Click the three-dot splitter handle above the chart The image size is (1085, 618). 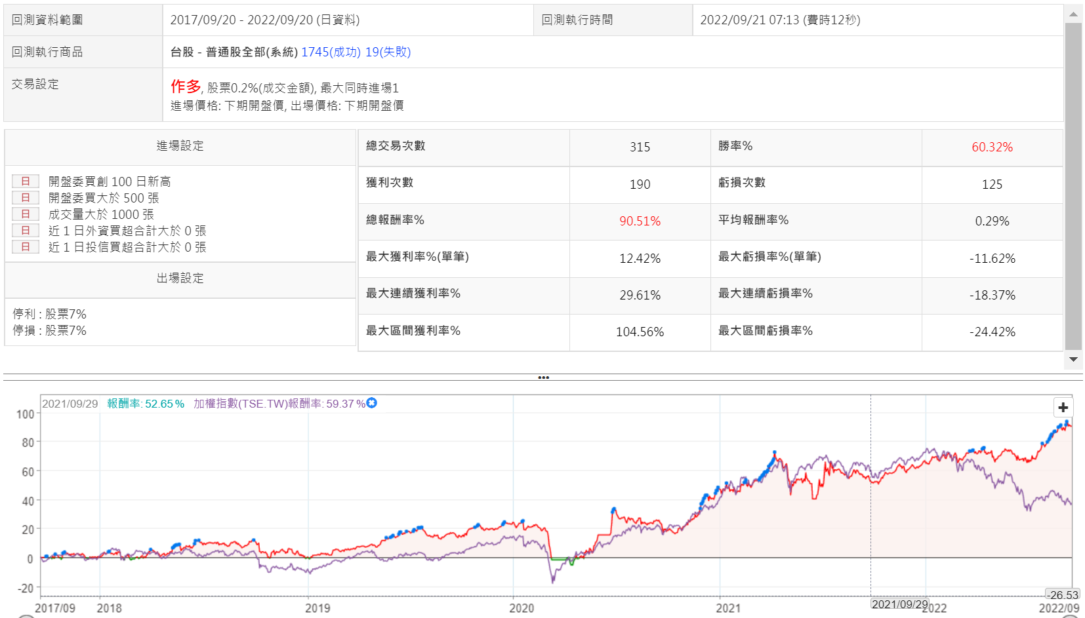(x=543, y=377)
